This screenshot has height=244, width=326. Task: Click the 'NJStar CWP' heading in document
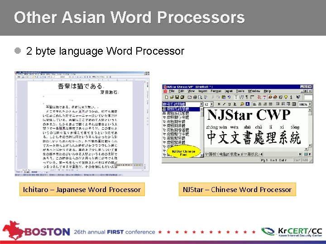tap(249, 115)
